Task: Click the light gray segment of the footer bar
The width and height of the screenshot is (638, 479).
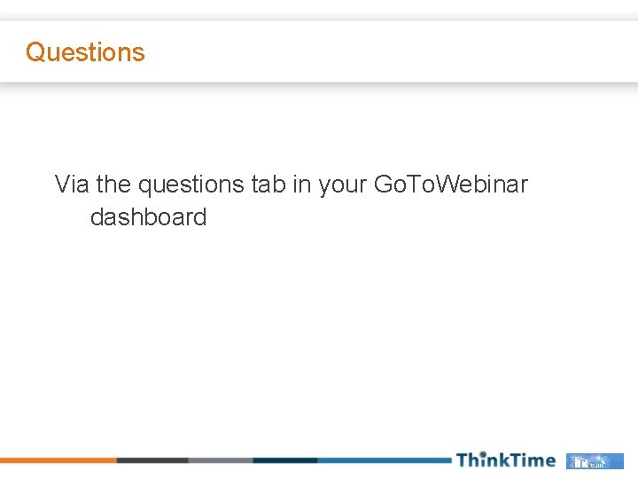Action: [221, 460]
